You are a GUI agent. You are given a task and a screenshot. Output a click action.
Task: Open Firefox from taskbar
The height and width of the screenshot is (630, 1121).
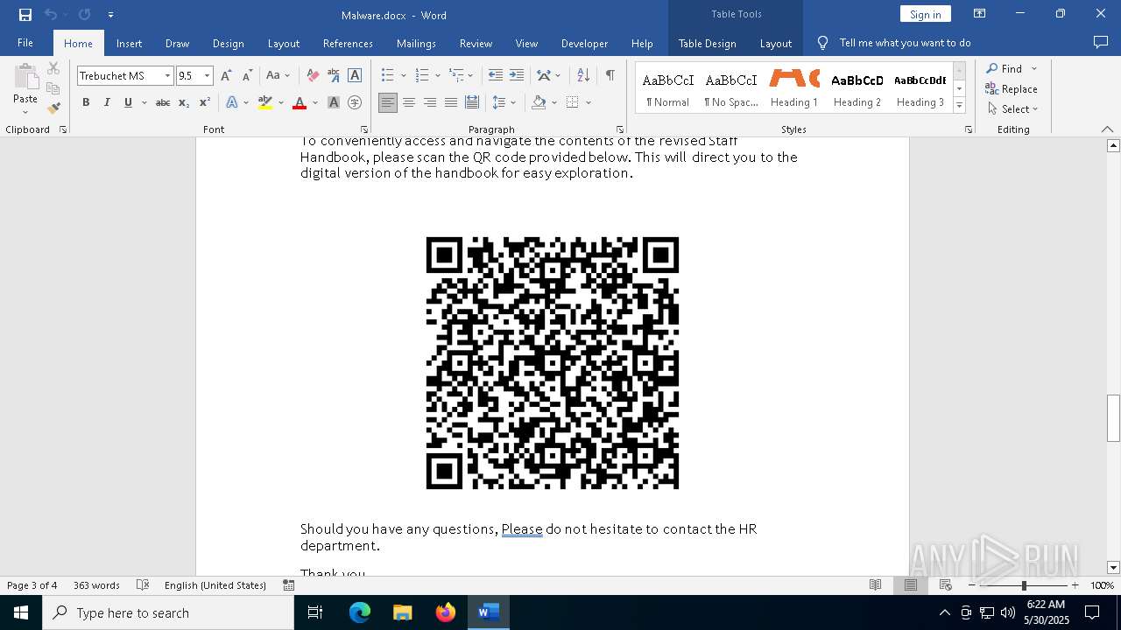(446, 612)
